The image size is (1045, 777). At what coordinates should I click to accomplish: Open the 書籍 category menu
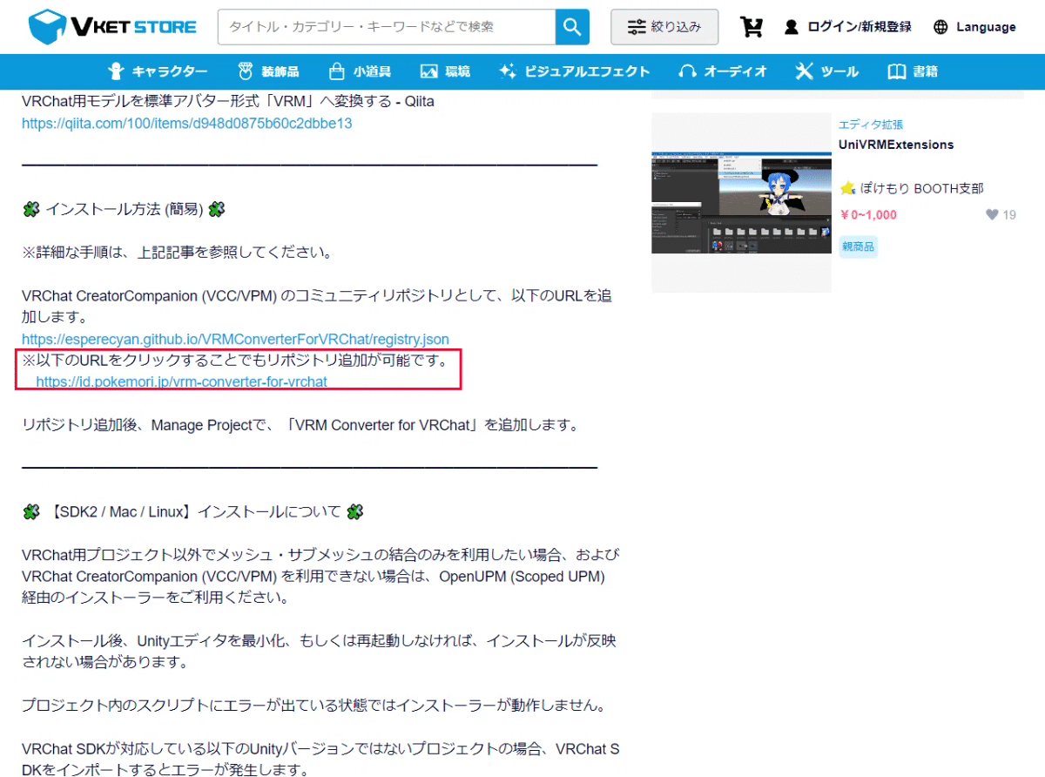pyautogui.click(x=913, y=71)
